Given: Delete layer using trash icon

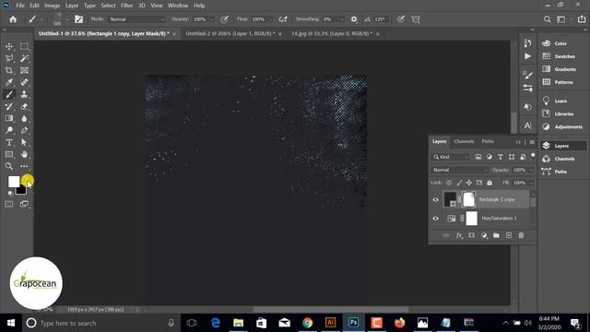Looking at the screenshot, I should click(x=521, y=235).
